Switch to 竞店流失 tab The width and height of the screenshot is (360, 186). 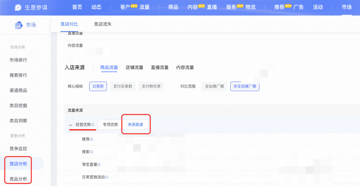coord(103,24)
